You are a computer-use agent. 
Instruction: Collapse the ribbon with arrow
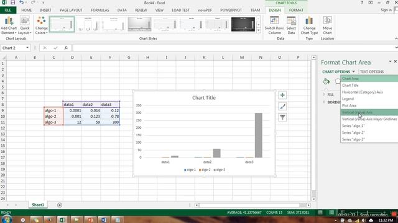[x=396, y=38]
